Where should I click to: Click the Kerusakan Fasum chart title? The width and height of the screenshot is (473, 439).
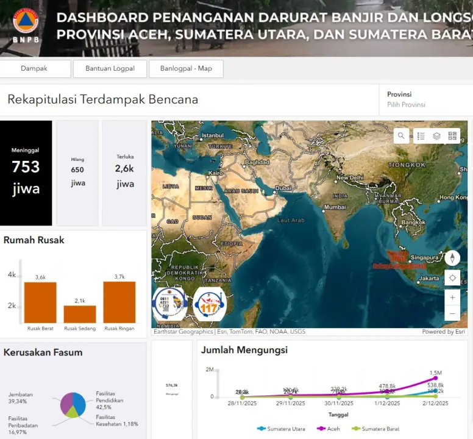[x=43, y=352]
